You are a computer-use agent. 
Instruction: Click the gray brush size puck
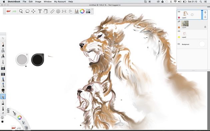[22, 60]
